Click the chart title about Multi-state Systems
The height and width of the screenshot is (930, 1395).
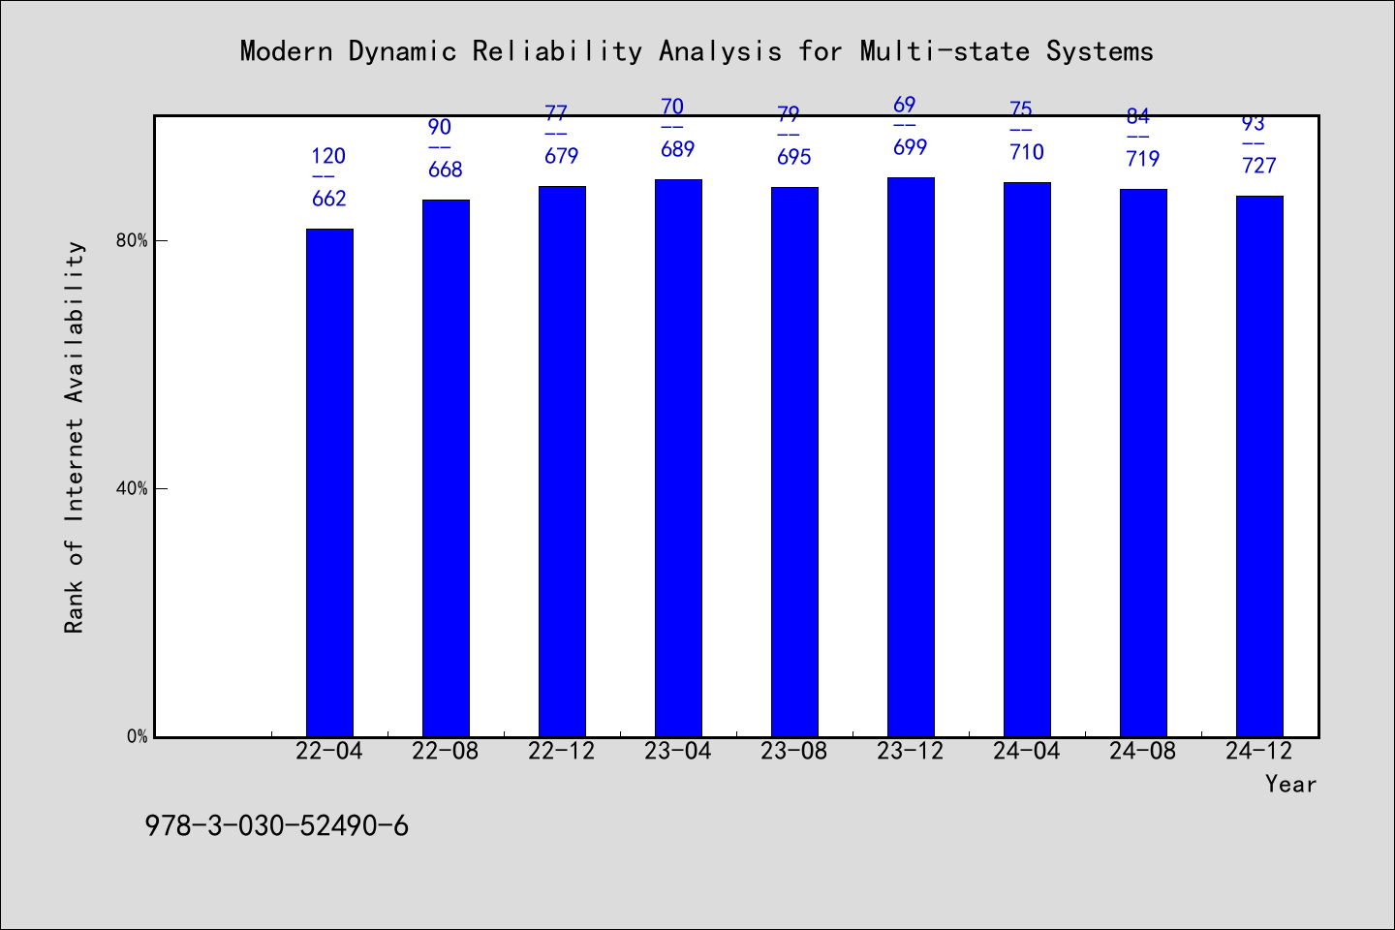coord(697,51)
